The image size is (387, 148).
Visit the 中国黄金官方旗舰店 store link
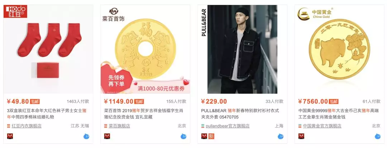(322, 126)
